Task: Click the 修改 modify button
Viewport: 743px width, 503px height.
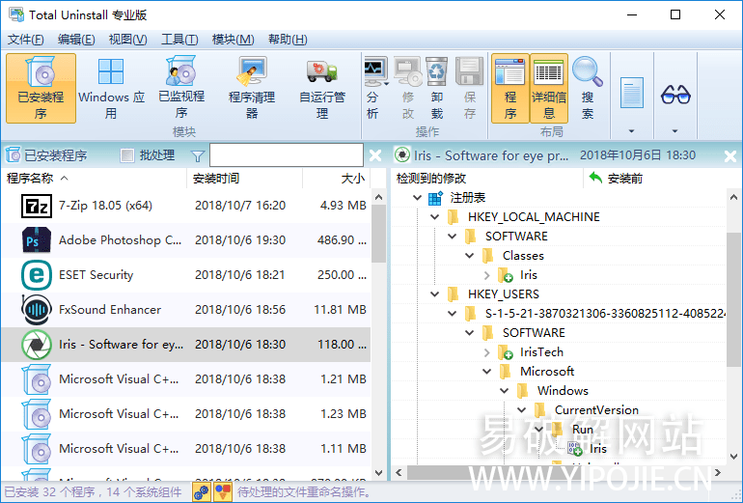Action: [x=407, y=89]
